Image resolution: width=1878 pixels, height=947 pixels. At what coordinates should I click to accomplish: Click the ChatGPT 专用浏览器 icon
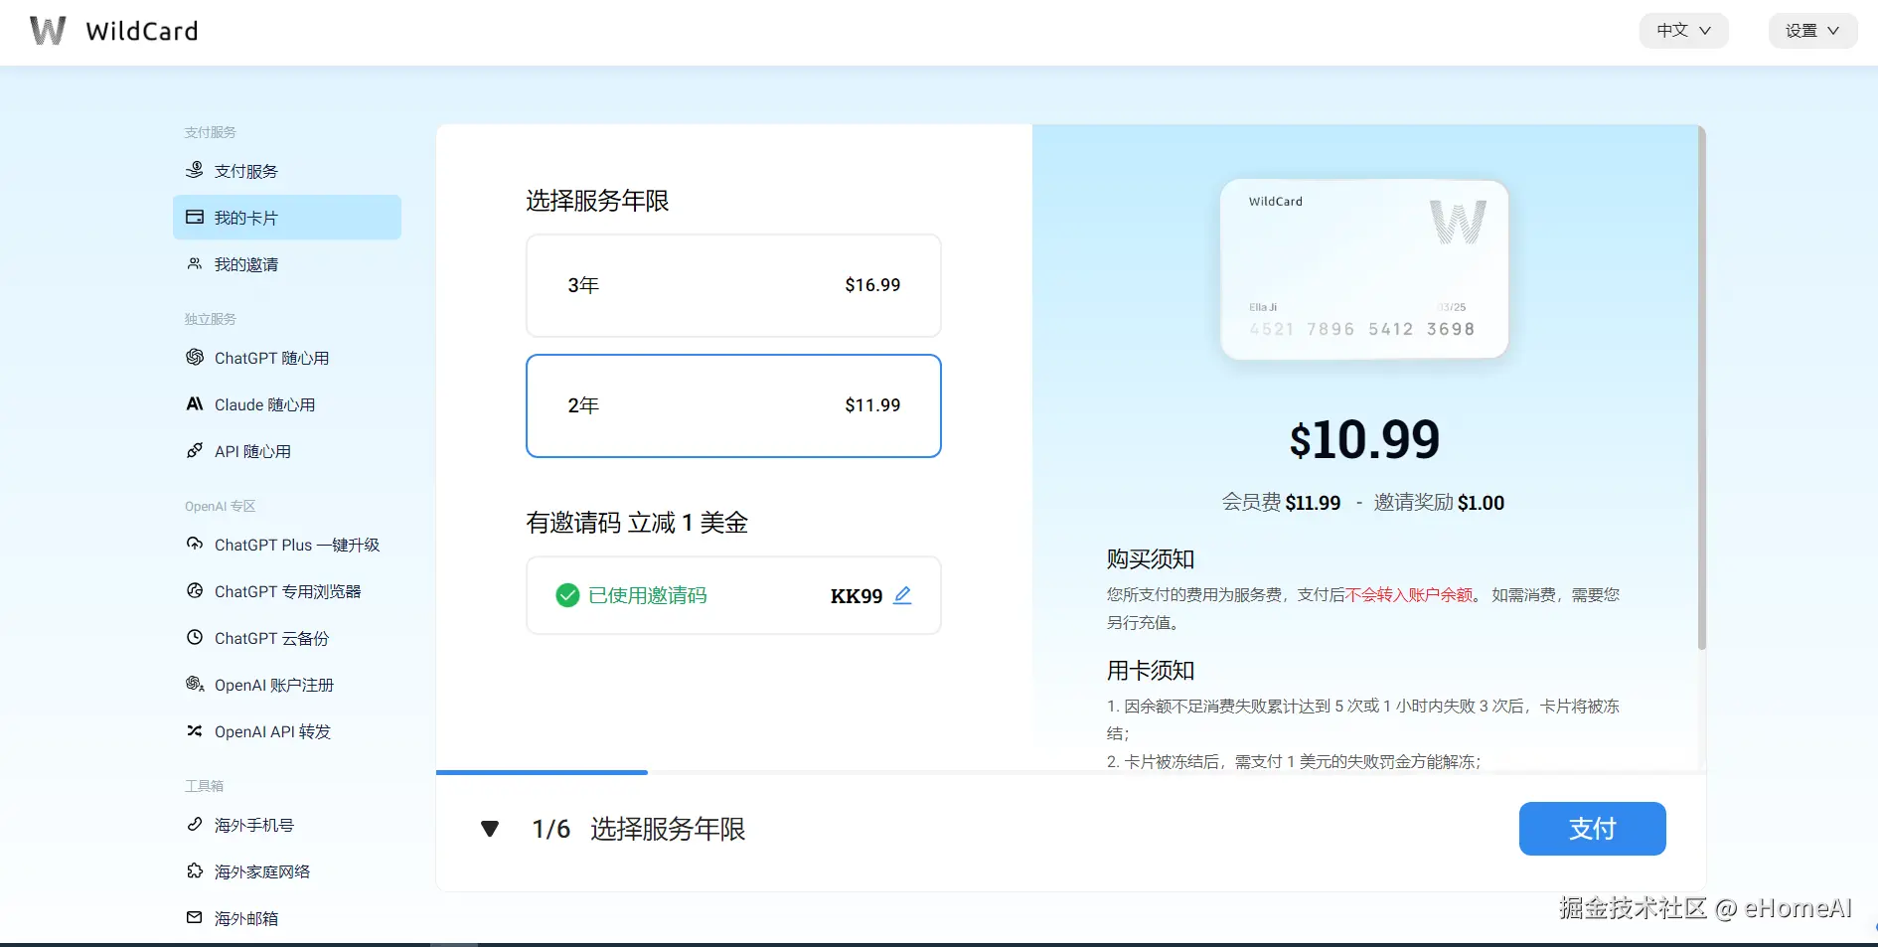(195, 591)
